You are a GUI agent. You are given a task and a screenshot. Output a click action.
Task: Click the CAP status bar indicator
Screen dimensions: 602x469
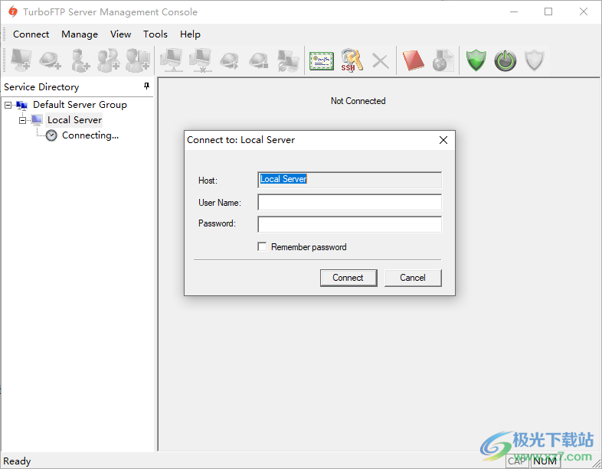[x=517, y=461]
